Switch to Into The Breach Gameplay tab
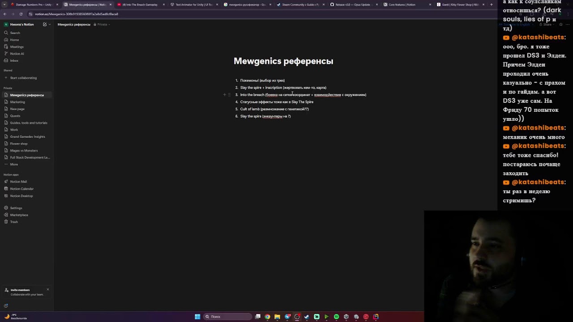 [x=140, y=4]
